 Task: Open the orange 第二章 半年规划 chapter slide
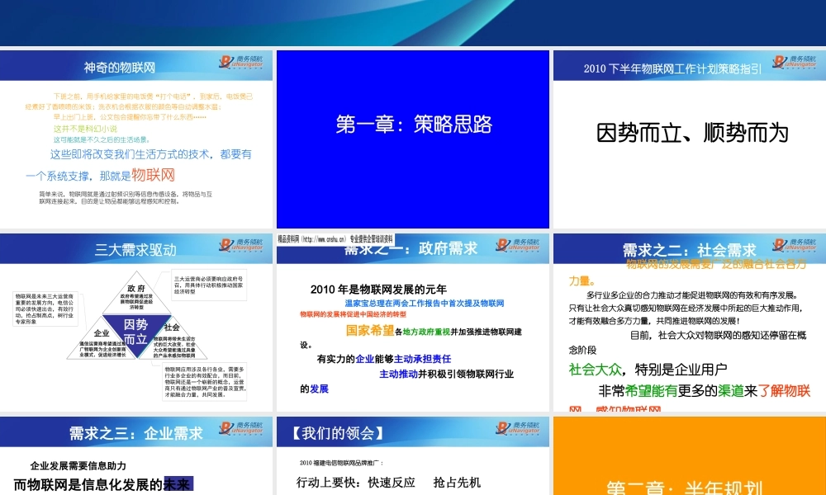pyautogui.click(x=690, y=455)
